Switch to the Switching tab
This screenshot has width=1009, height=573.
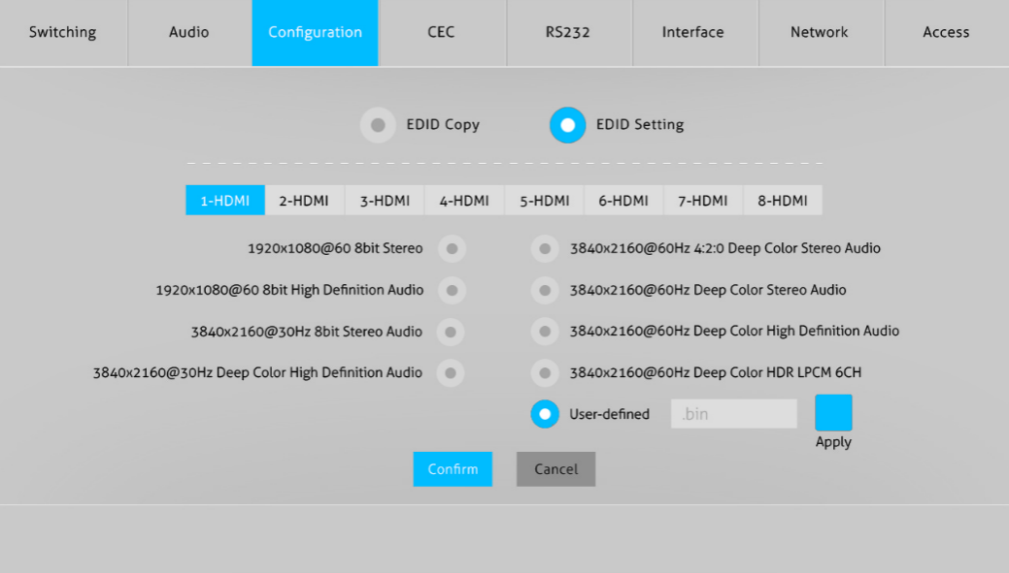point(63,33)
